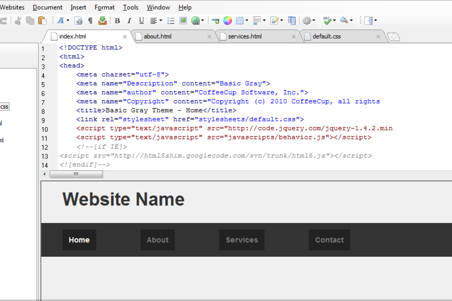Open the alignment dropdown arrow
The image size is (452, 301).
click(x=161, y=20)
